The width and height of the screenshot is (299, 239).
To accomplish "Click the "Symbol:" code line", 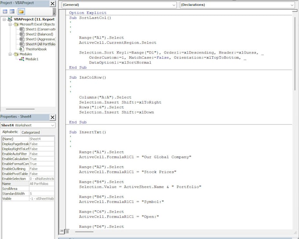I will click(121, 202).
